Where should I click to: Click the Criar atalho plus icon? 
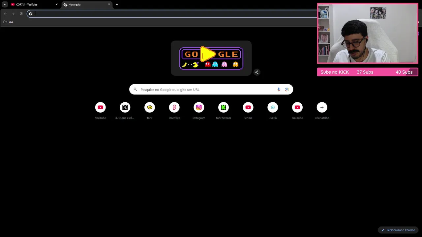(x=322, y=107)
